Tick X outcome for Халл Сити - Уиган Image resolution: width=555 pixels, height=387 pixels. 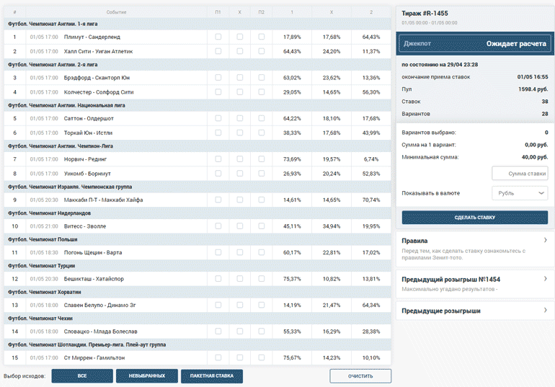click(x=240, y=51)
